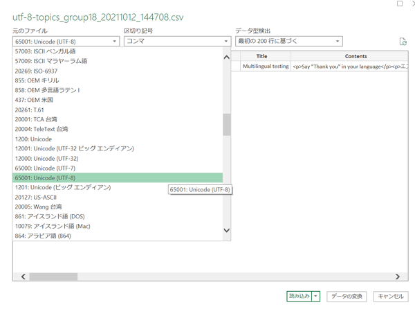415x314 pixels.
Task: Open the データ型検出 dropdown
Action: click(x=289, y=41)
